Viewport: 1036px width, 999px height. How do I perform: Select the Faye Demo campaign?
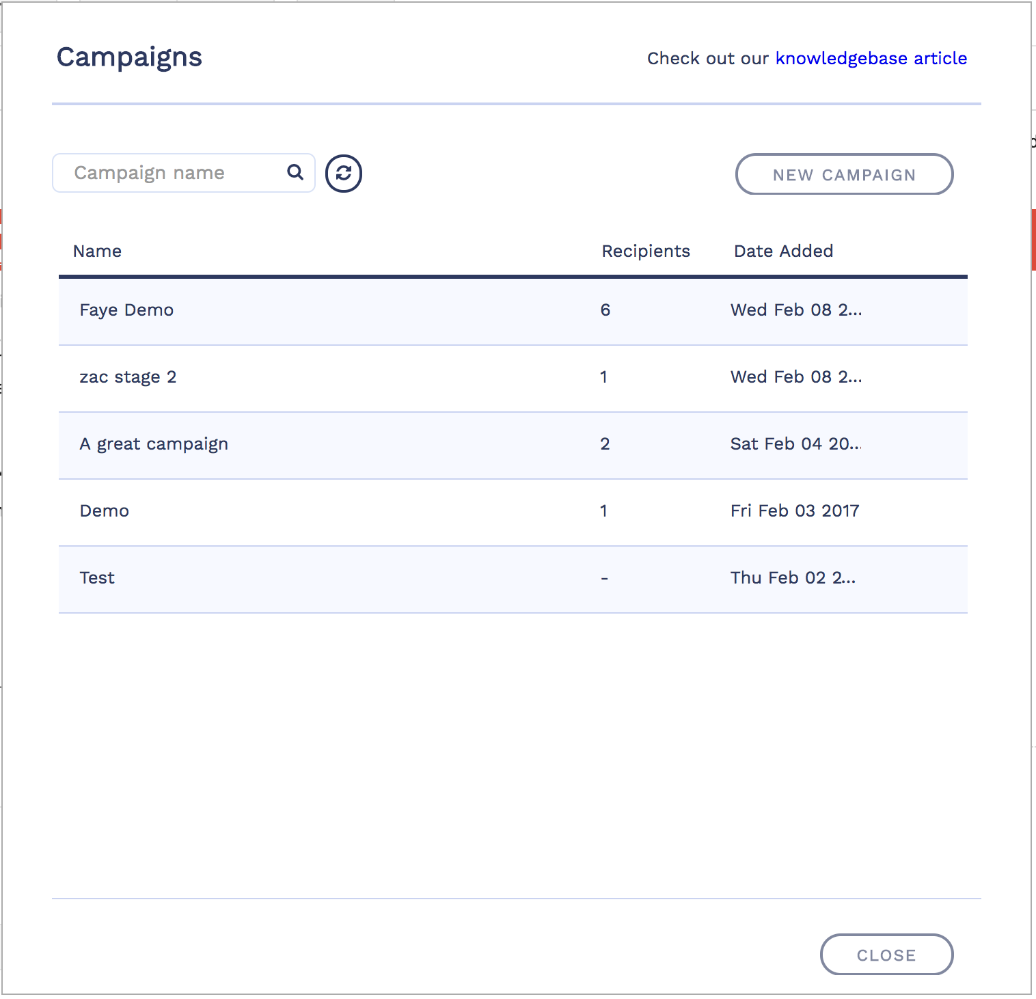pos(126,310)
